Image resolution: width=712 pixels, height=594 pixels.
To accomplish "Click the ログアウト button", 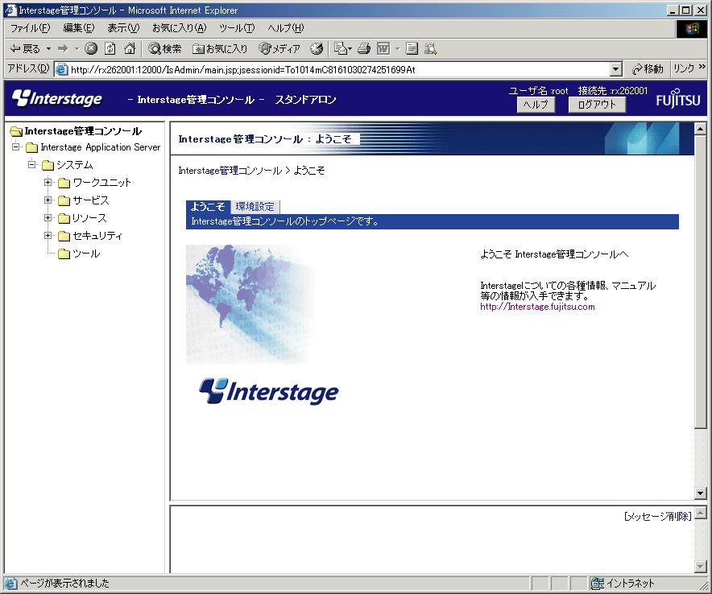I will (597, 105).
